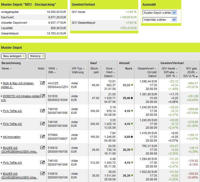Open note icon for Init innovation row
This screenshot has width=200, height=182.
42,136
